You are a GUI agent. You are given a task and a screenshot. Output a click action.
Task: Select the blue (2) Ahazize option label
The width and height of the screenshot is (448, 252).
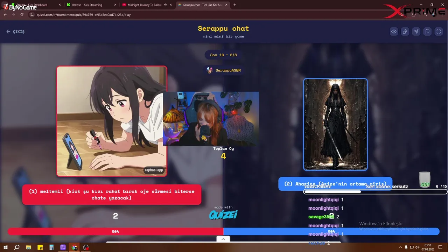[x=335, y=184]
